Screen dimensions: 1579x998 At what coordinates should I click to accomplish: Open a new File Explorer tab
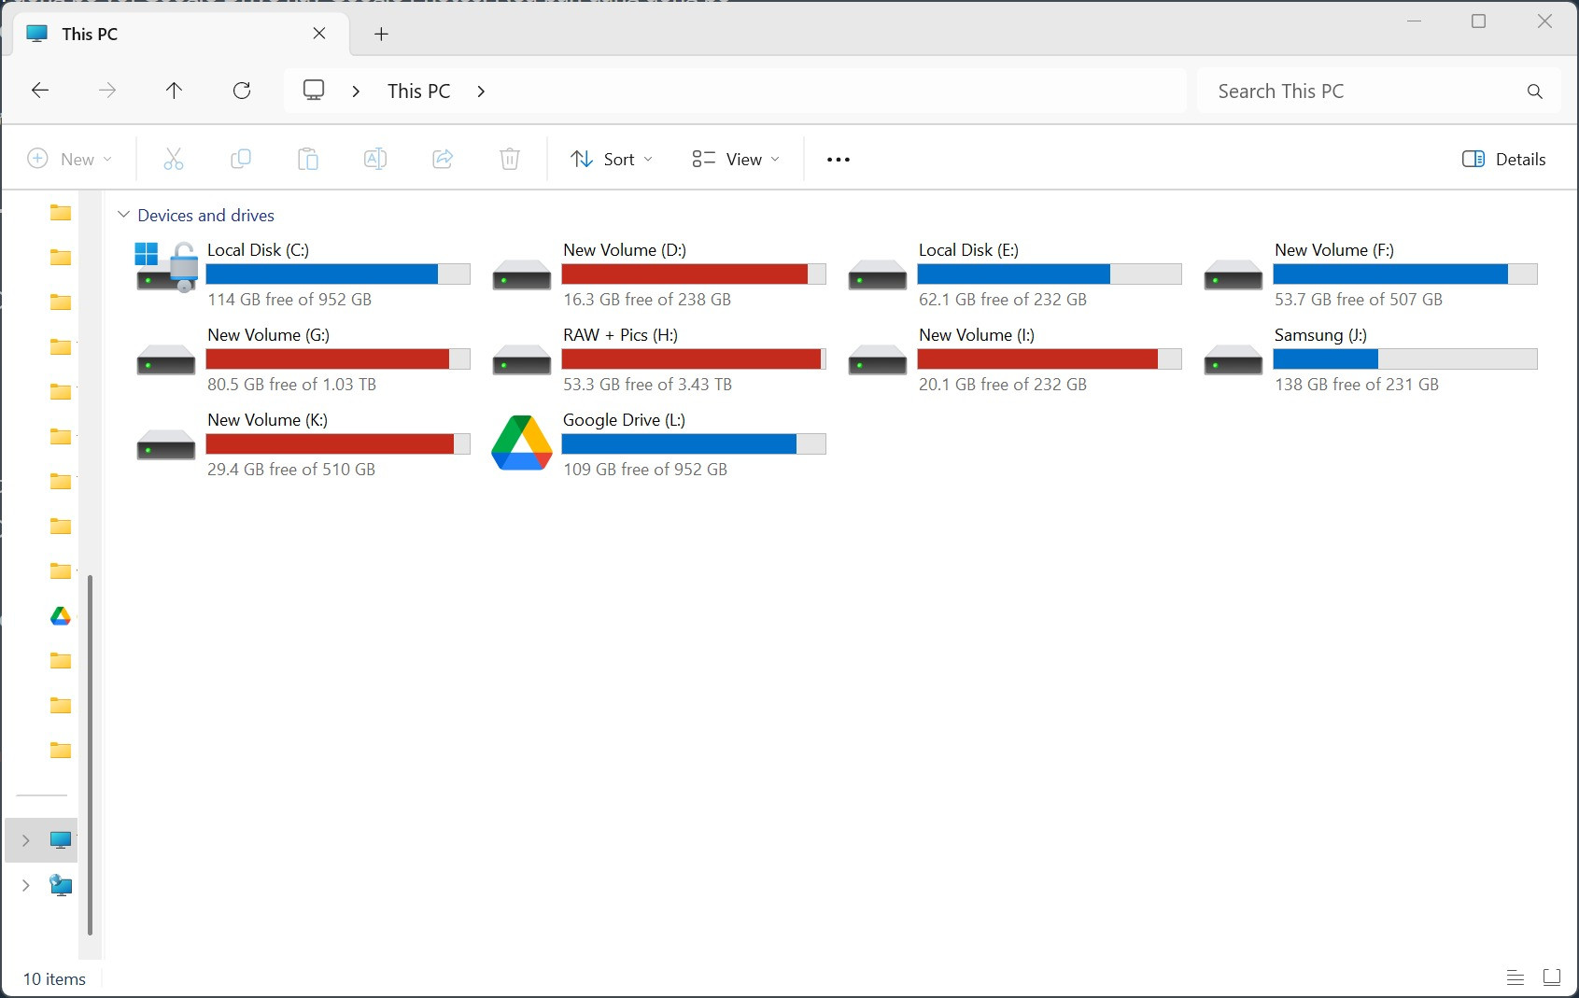click(x=381, y=34)
